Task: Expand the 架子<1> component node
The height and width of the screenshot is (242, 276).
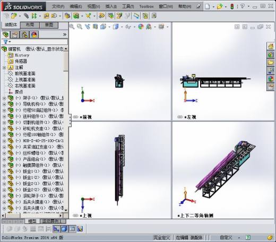Action: click(x=4, y=98)
